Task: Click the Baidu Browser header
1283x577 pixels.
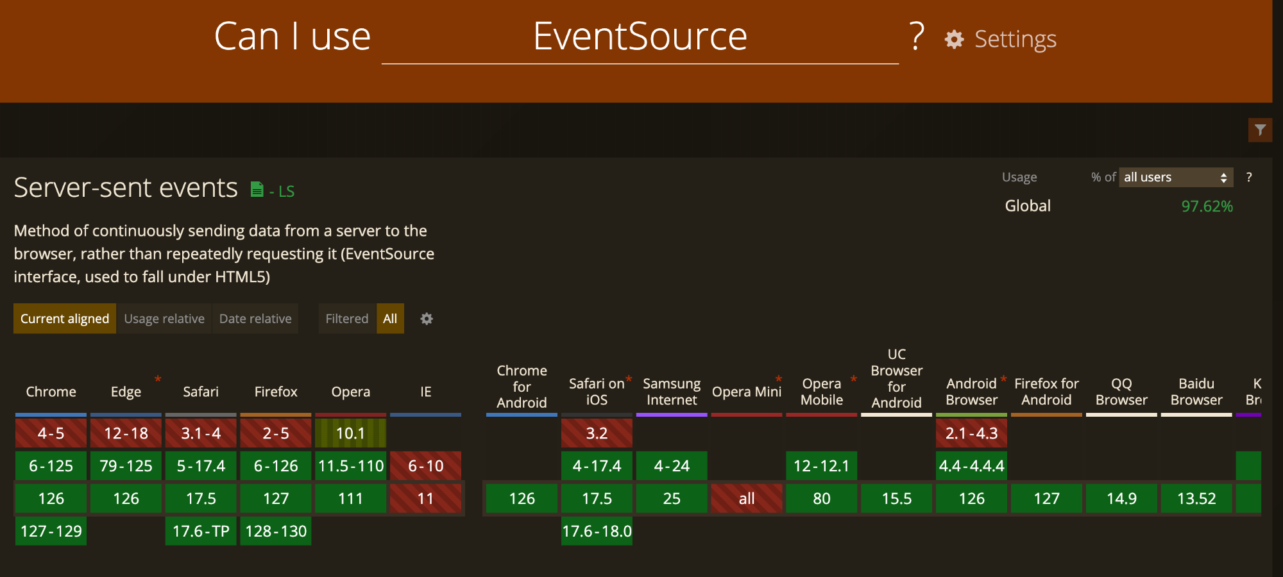Action: click(x=1196, y=392)
